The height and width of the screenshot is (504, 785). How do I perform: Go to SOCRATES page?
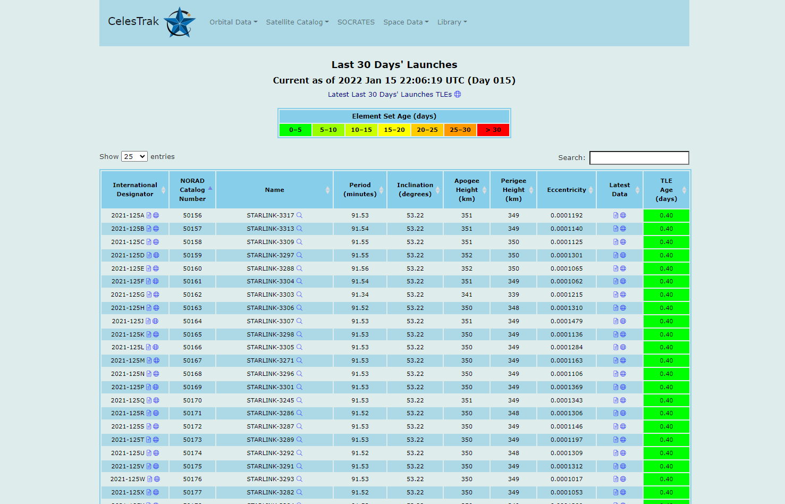pyautogui.click(x=356, y=22)
